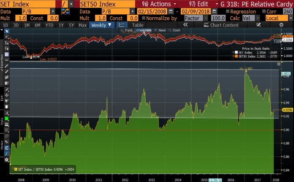Open the start date calendar icon
The height and width of the screenshot is (182, 294).
[x=171, y=12]
